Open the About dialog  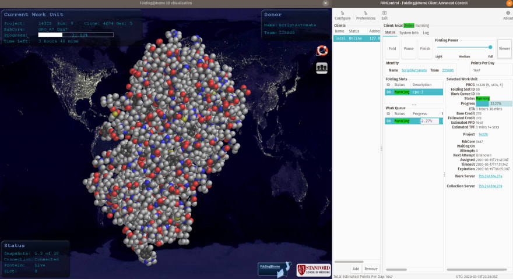pyautogui.click(x=508, y=16)
